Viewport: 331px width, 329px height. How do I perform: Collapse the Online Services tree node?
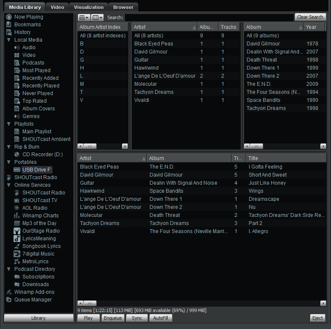(8, 185)
